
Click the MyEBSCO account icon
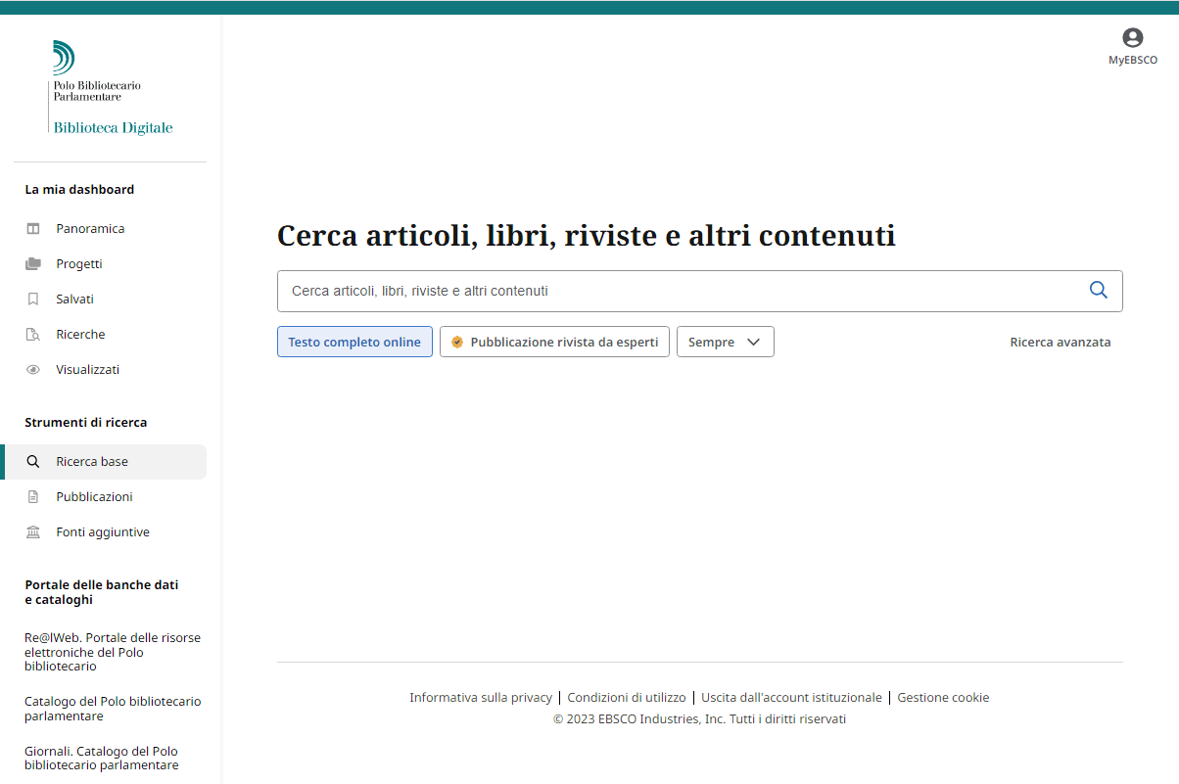(1132, 38)
